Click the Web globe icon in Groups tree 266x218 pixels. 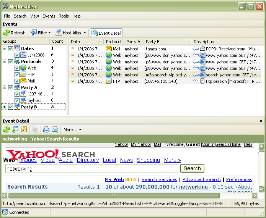coord(23,68)
